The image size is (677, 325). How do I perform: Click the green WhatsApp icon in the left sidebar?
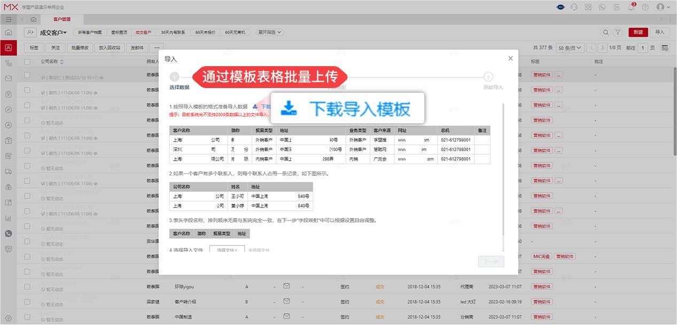(9, 233)
